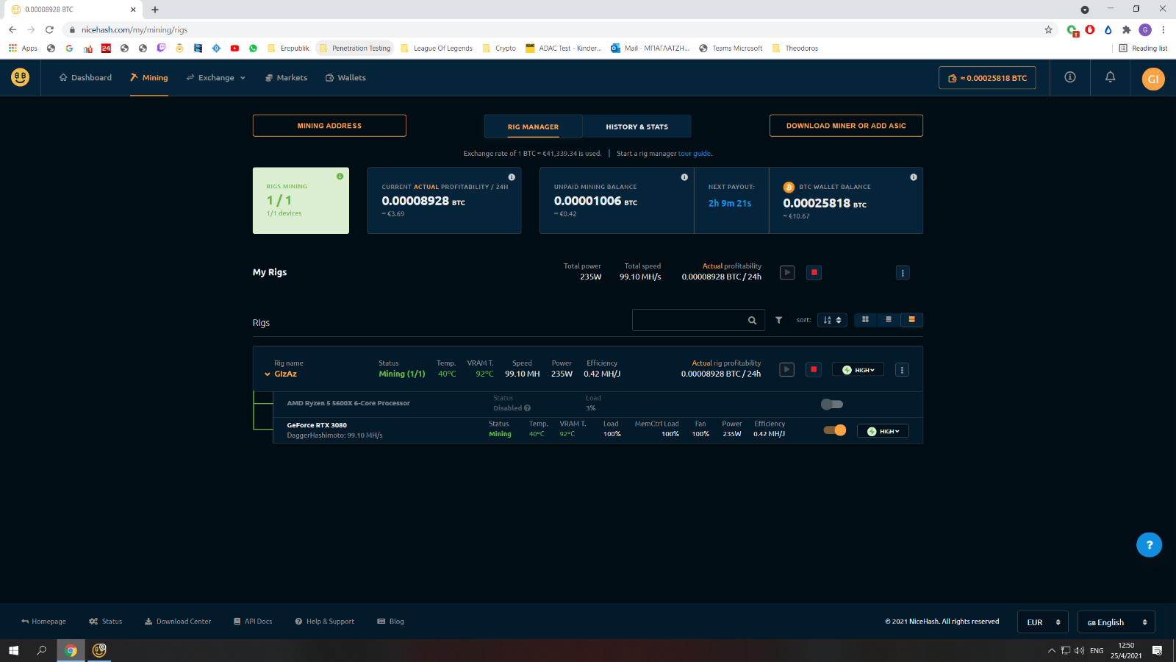This screenshot has height=662, width=1176.
Task: Open the Help & Support footer link
Action: pyautogui.click(x=325, y=622)
